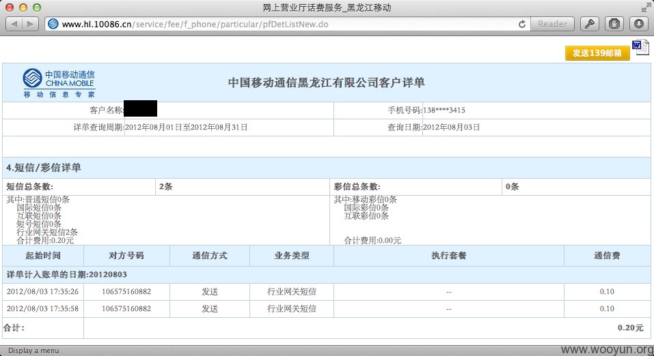This screenshot has height=356, width=654.
Task: Click the AdBlock stop-hand toolbar icon
Action: pos(614,24)
